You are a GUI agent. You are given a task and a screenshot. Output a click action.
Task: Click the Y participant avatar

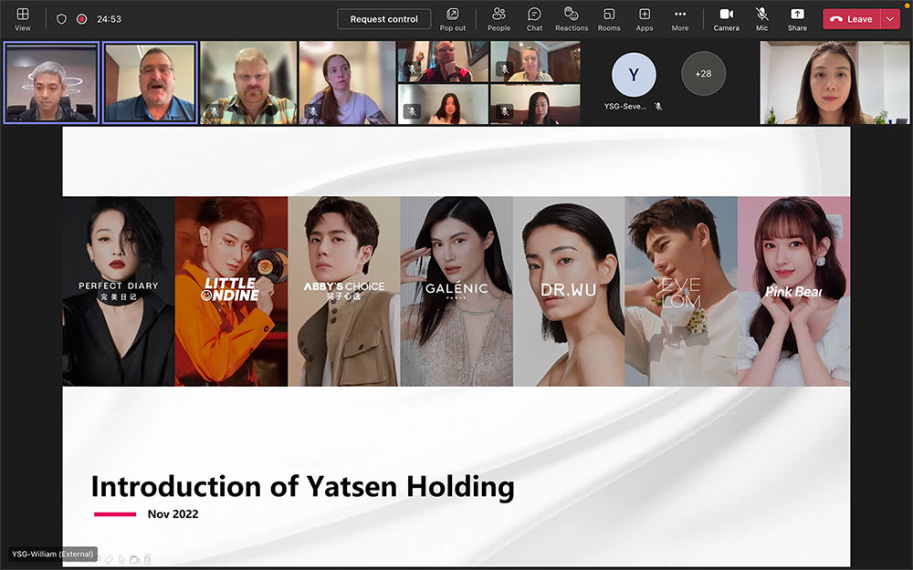pos(634,75)
